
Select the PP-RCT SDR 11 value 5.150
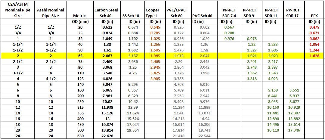coord(273,90)
